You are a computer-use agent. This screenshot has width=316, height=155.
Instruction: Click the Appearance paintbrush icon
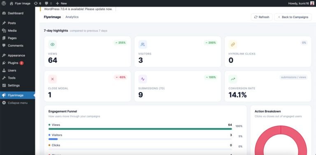point(4,56)
